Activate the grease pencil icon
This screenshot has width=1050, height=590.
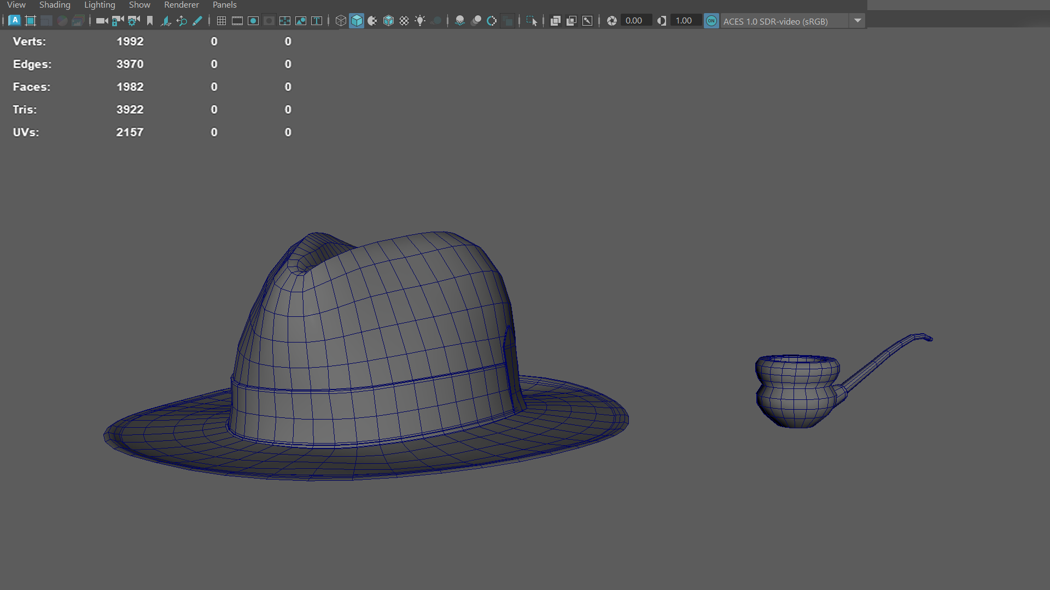pos(197,21)
